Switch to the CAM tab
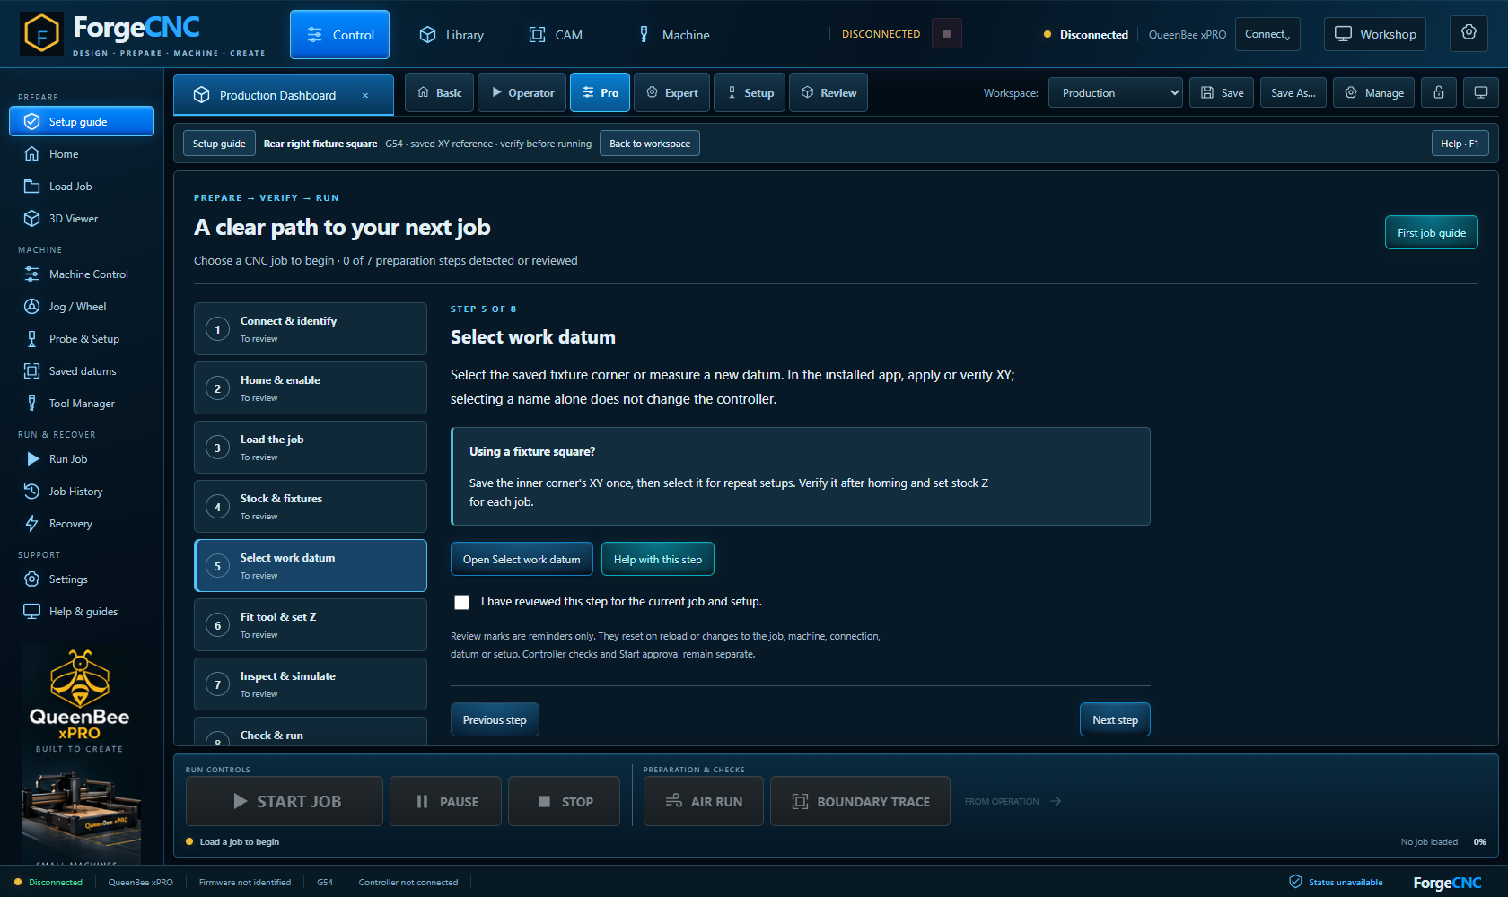Screen dimensions: 1508x897 tap(556, 35)
